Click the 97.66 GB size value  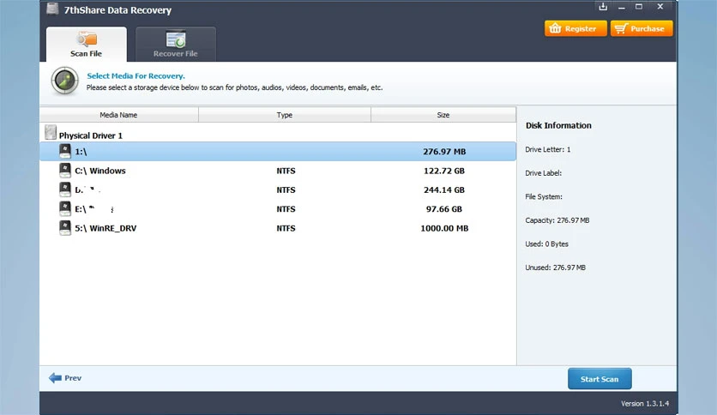tap(444, 209)
